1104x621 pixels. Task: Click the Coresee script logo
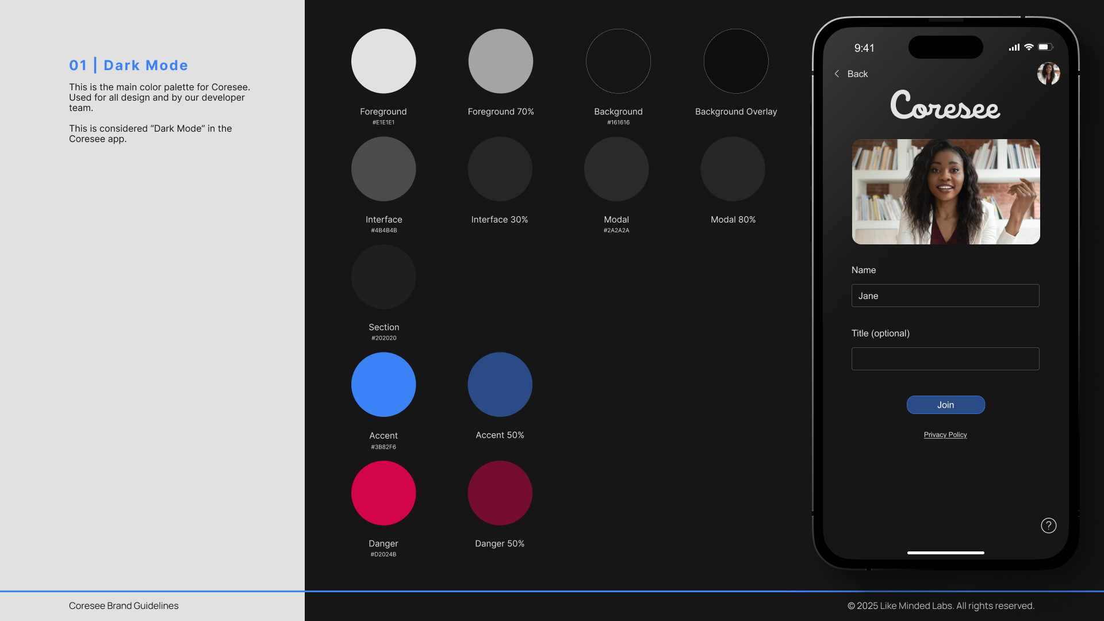pyautogui.click(x=945, y=105)
